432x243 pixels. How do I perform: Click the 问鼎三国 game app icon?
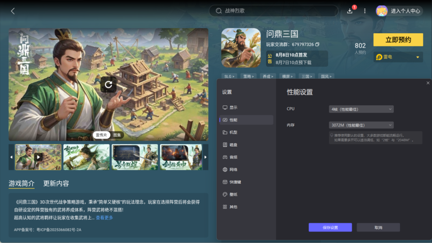[241, 48]
